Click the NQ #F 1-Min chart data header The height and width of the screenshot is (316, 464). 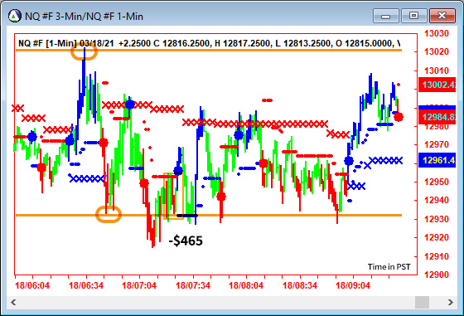(x=209, y=43)
